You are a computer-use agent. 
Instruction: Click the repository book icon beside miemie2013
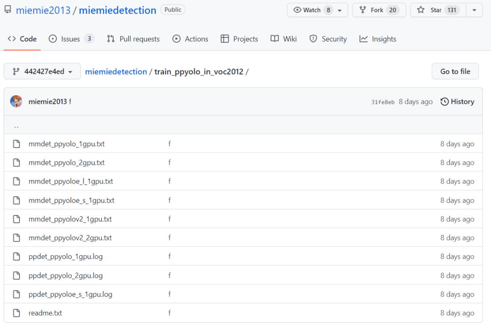click(x=8, y=10)
